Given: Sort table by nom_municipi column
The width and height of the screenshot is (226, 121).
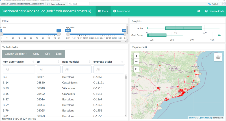Looking at the screenshot, I should click(70, 61).
